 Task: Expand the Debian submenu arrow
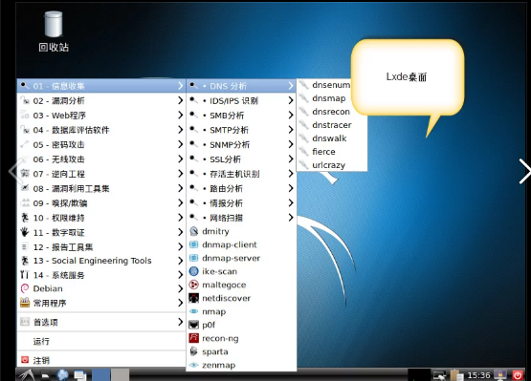point(181,288)
